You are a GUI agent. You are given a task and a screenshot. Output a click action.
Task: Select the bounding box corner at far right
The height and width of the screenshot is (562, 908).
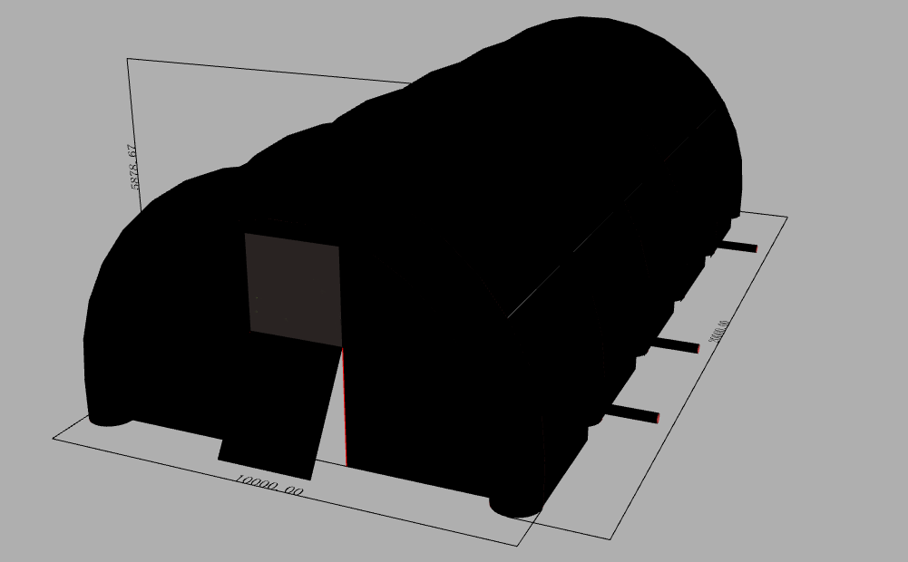(787, 218)
